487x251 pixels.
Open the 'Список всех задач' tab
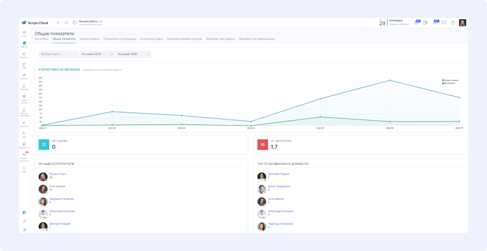tap(152, 39)
